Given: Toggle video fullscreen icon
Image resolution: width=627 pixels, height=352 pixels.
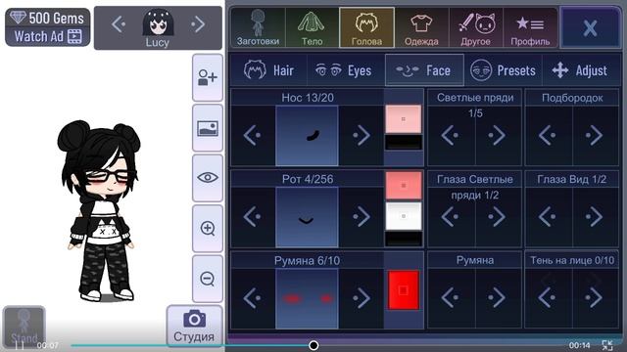Looking at the screenshot, I should (x=607, y=345).
